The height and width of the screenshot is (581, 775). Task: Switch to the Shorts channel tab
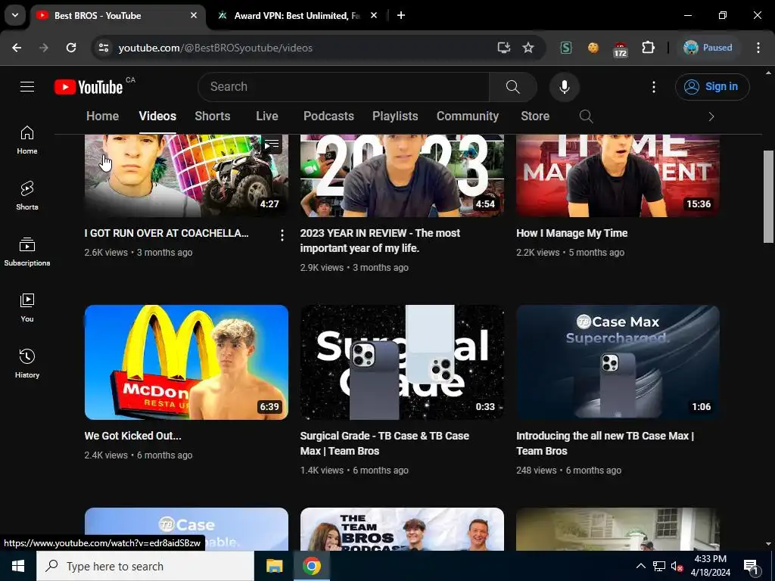(x=213, y=116)
